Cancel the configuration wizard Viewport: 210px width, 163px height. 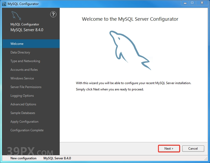coord(193,149)
